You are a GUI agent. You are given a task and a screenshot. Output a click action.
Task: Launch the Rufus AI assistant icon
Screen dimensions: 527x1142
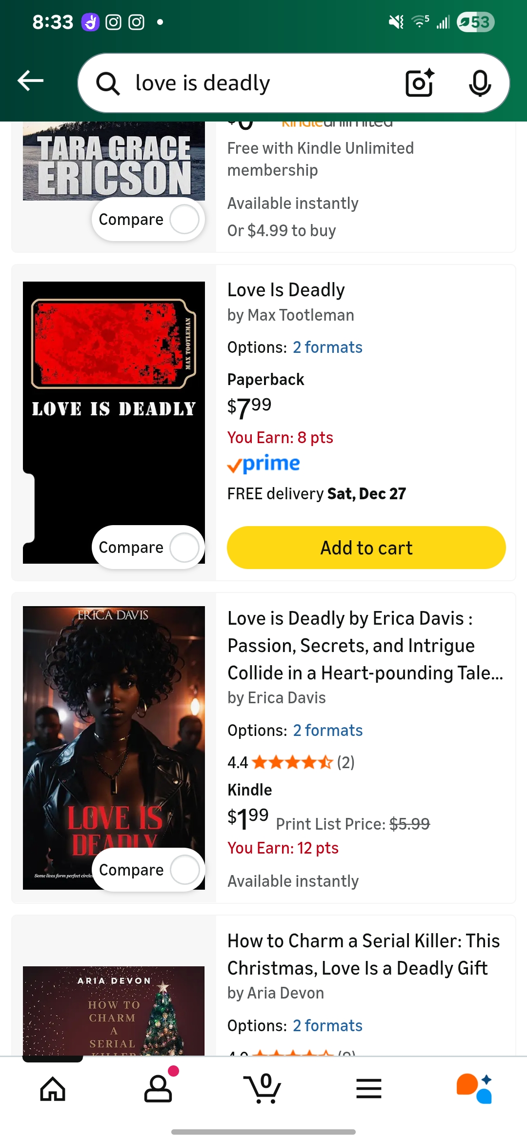pyautogui.click(x=474, y=1089)
